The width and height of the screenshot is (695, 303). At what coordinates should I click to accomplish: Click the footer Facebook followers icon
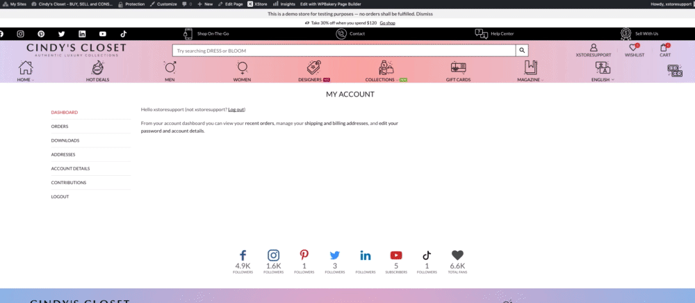point(243,255)
